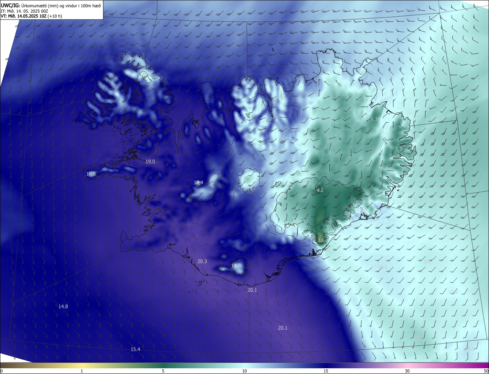Click the 14.8 value over the ocean
Screen dimensions: 489x374
(63, 306)
